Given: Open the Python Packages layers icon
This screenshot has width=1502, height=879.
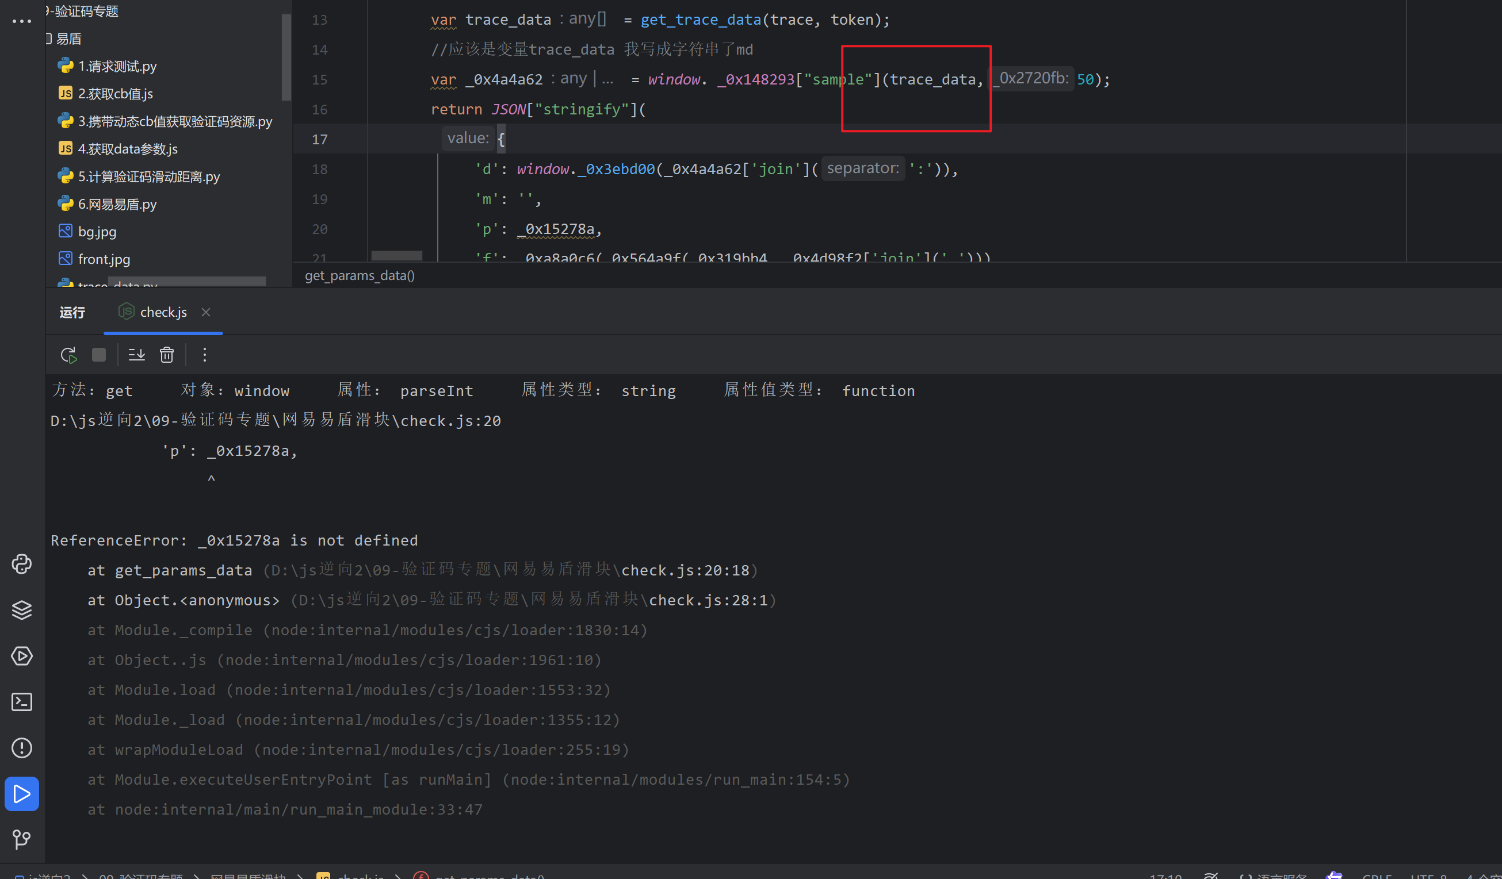Looking at the screenshot, I should click(x=22, y=610).
